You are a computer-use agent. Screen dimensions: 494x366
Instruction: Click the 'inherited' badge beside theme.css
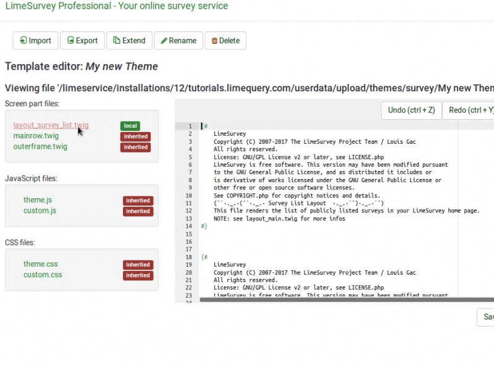[x=137, y=264]
